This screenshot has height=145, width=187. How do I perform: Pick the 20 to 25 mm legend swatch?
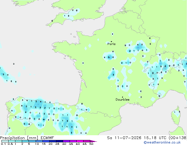coord(53,141)
